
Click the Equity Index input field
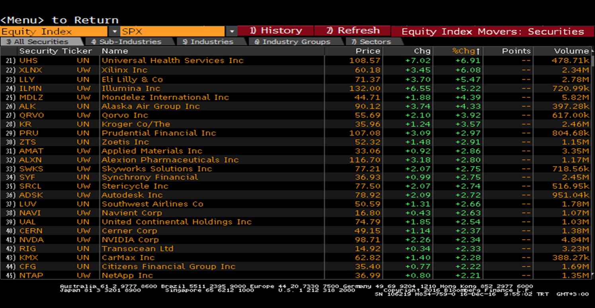tap(54, 31)
